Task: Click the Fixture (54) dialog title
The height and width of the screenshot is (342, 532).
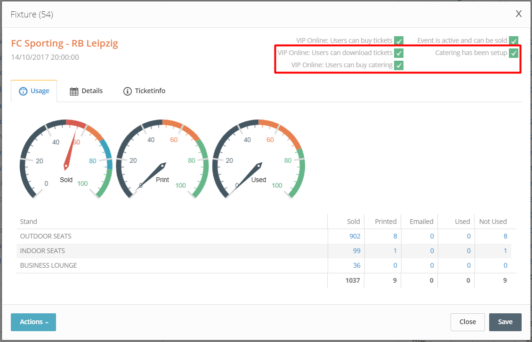Action: 32,14
